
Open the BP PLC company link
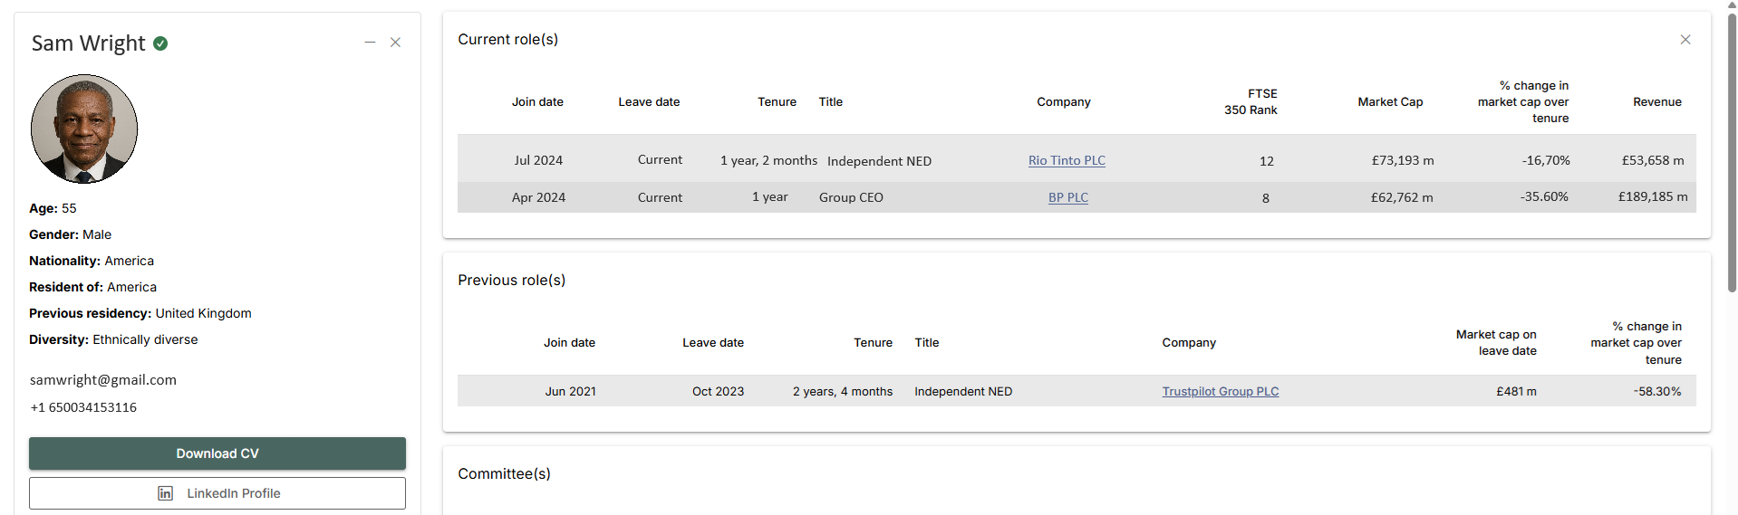(1067, 197)
